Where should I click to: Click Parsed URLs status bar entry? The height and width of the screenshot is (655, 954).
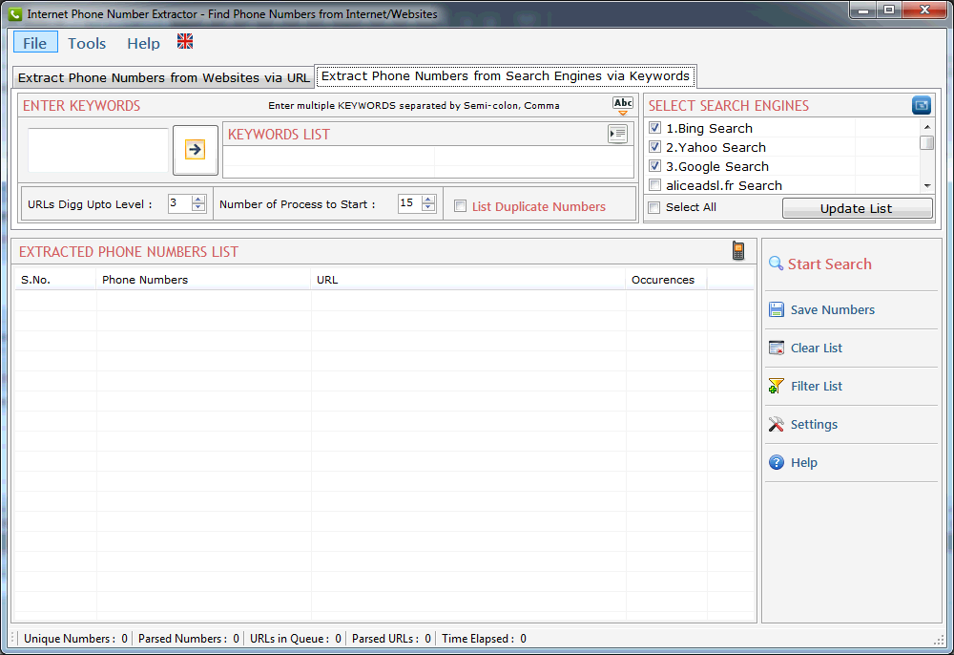pos(391,638)
